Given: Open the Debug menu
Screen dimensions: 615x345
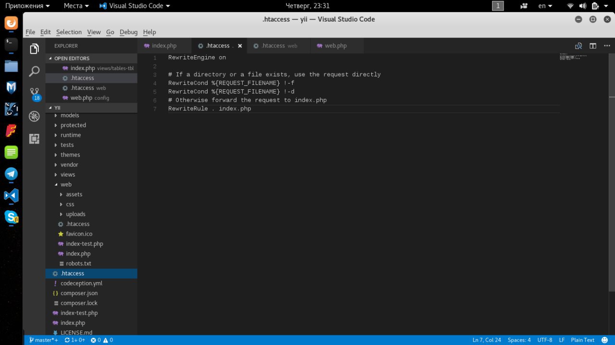Looking at the screenshot, I should coord(128,32).
